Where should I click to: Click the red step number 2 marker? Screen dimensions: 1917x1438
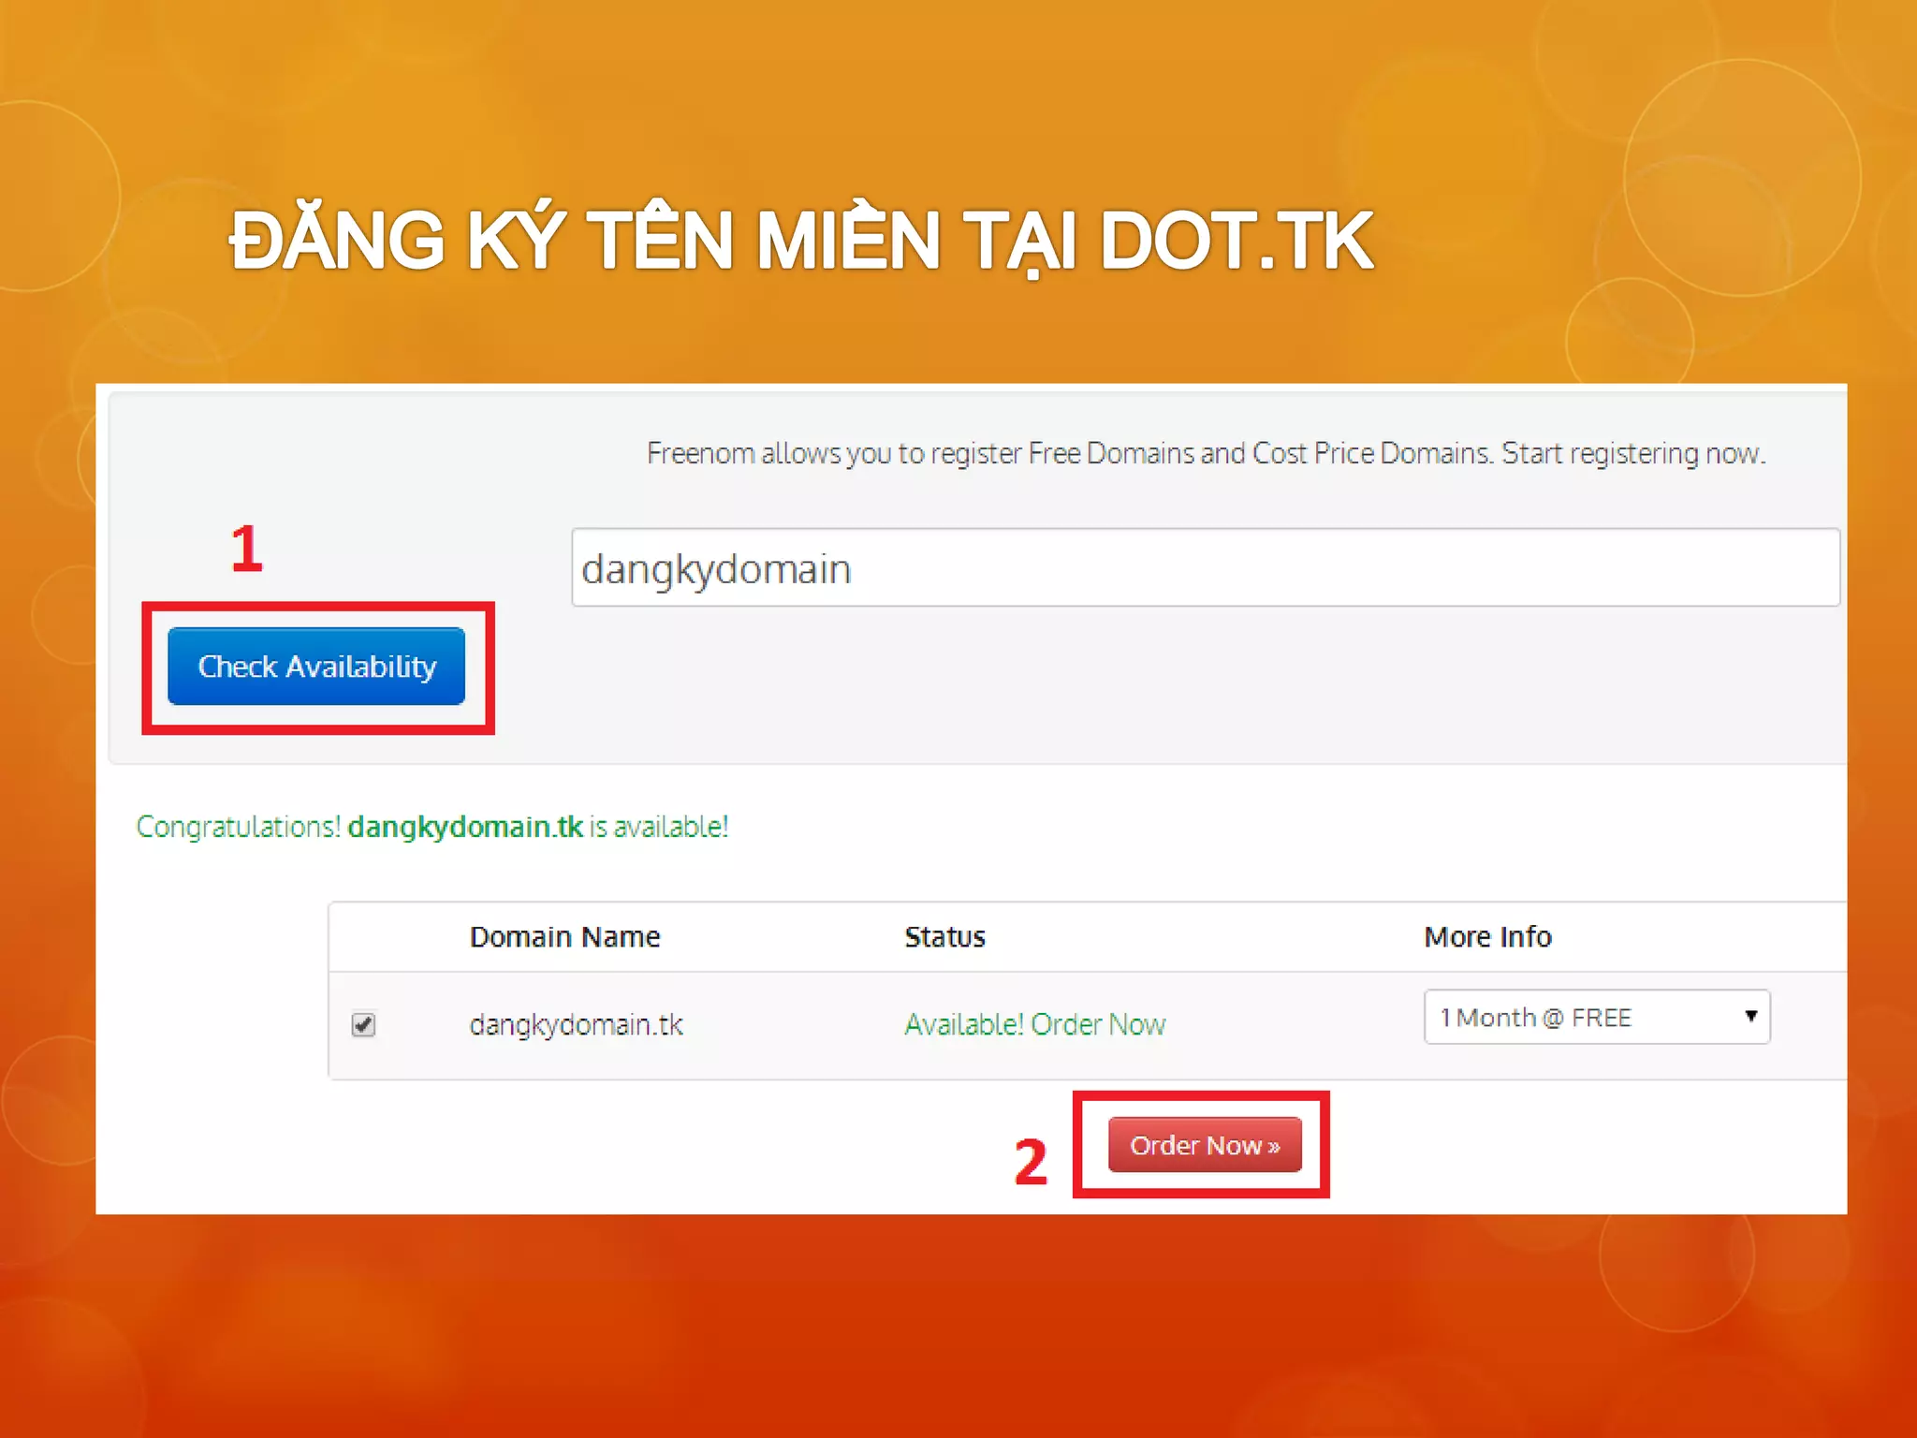coord(1031,1162)
